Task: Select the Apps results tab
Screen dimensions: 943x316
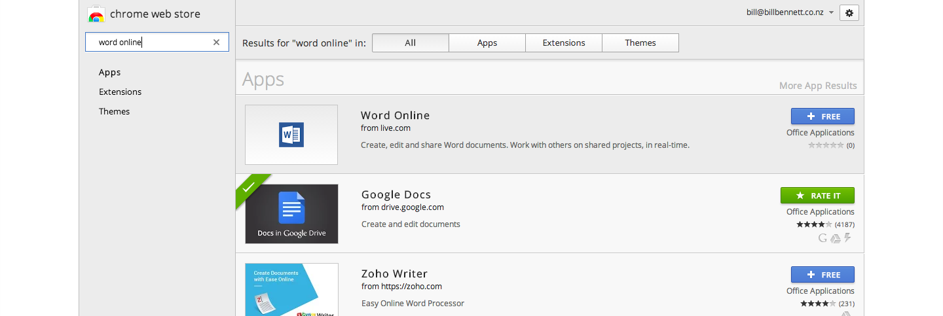Action: point(487,43)
